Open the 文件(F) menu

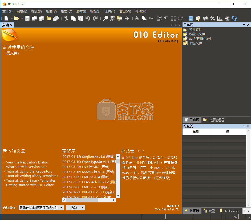tap(7, 11)
